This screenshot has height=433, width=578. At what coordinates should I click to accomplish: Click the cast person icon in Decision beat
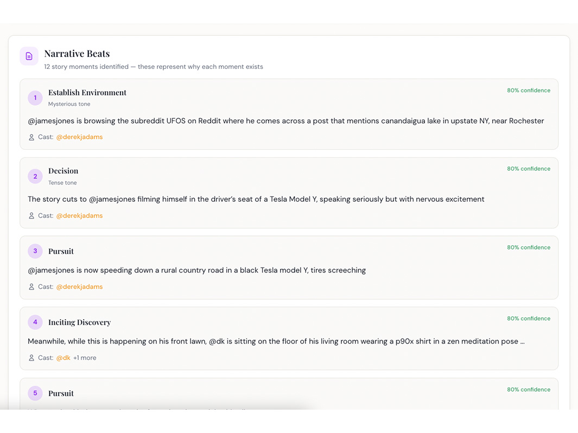pyautogui.click(x=31, y=216)
